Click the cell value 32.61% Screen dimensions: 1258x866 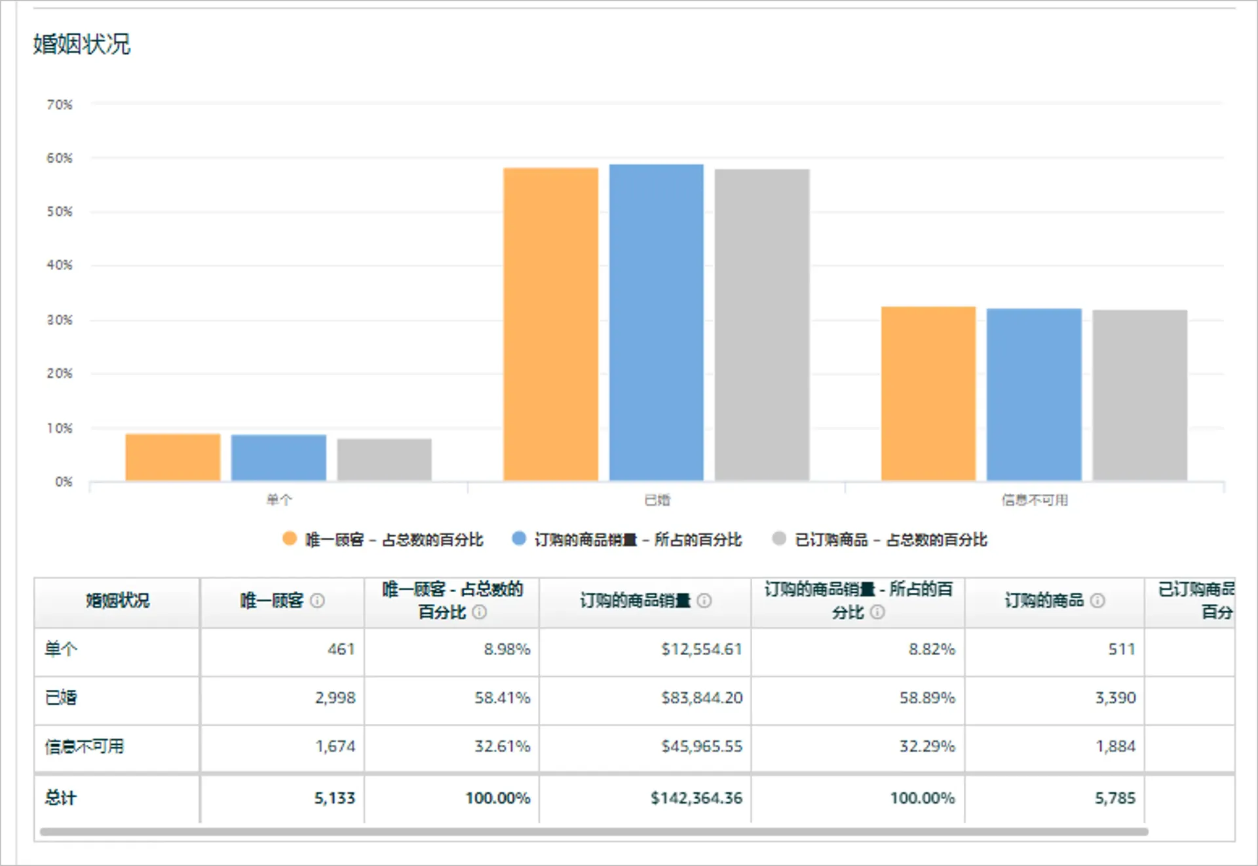503,746
